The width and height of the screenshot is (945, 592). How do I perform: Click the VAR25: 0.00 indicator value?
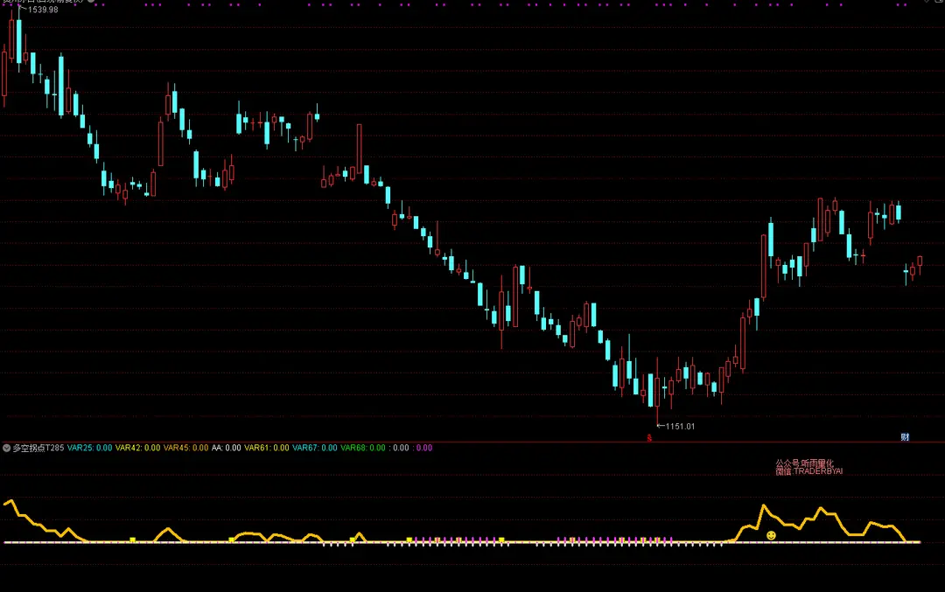click(x=90, y=448)
